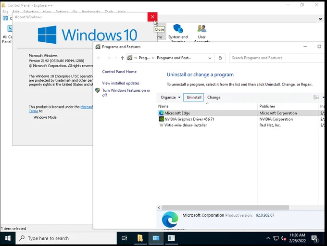This screenshot has width=327, height=246.
Task: Switch to Control Panel taskbar button
Action: coord(156,238)
